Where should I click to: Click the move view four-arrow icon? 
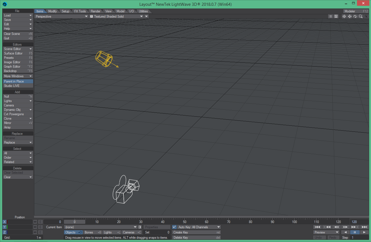350,16
